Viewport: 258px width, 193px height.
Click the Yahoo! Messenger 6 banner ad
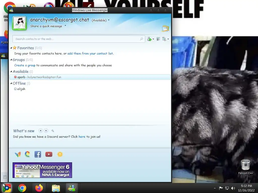coord(42,170)
